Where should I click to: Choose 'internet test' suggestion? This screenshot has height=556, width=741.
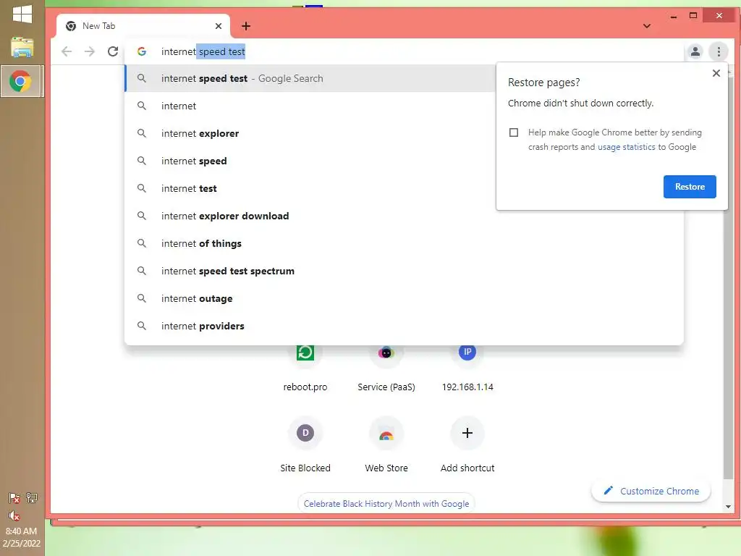(x=310, y=188)
